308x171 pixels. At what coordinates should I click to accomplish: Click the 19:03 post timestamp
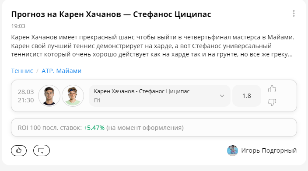18,26
